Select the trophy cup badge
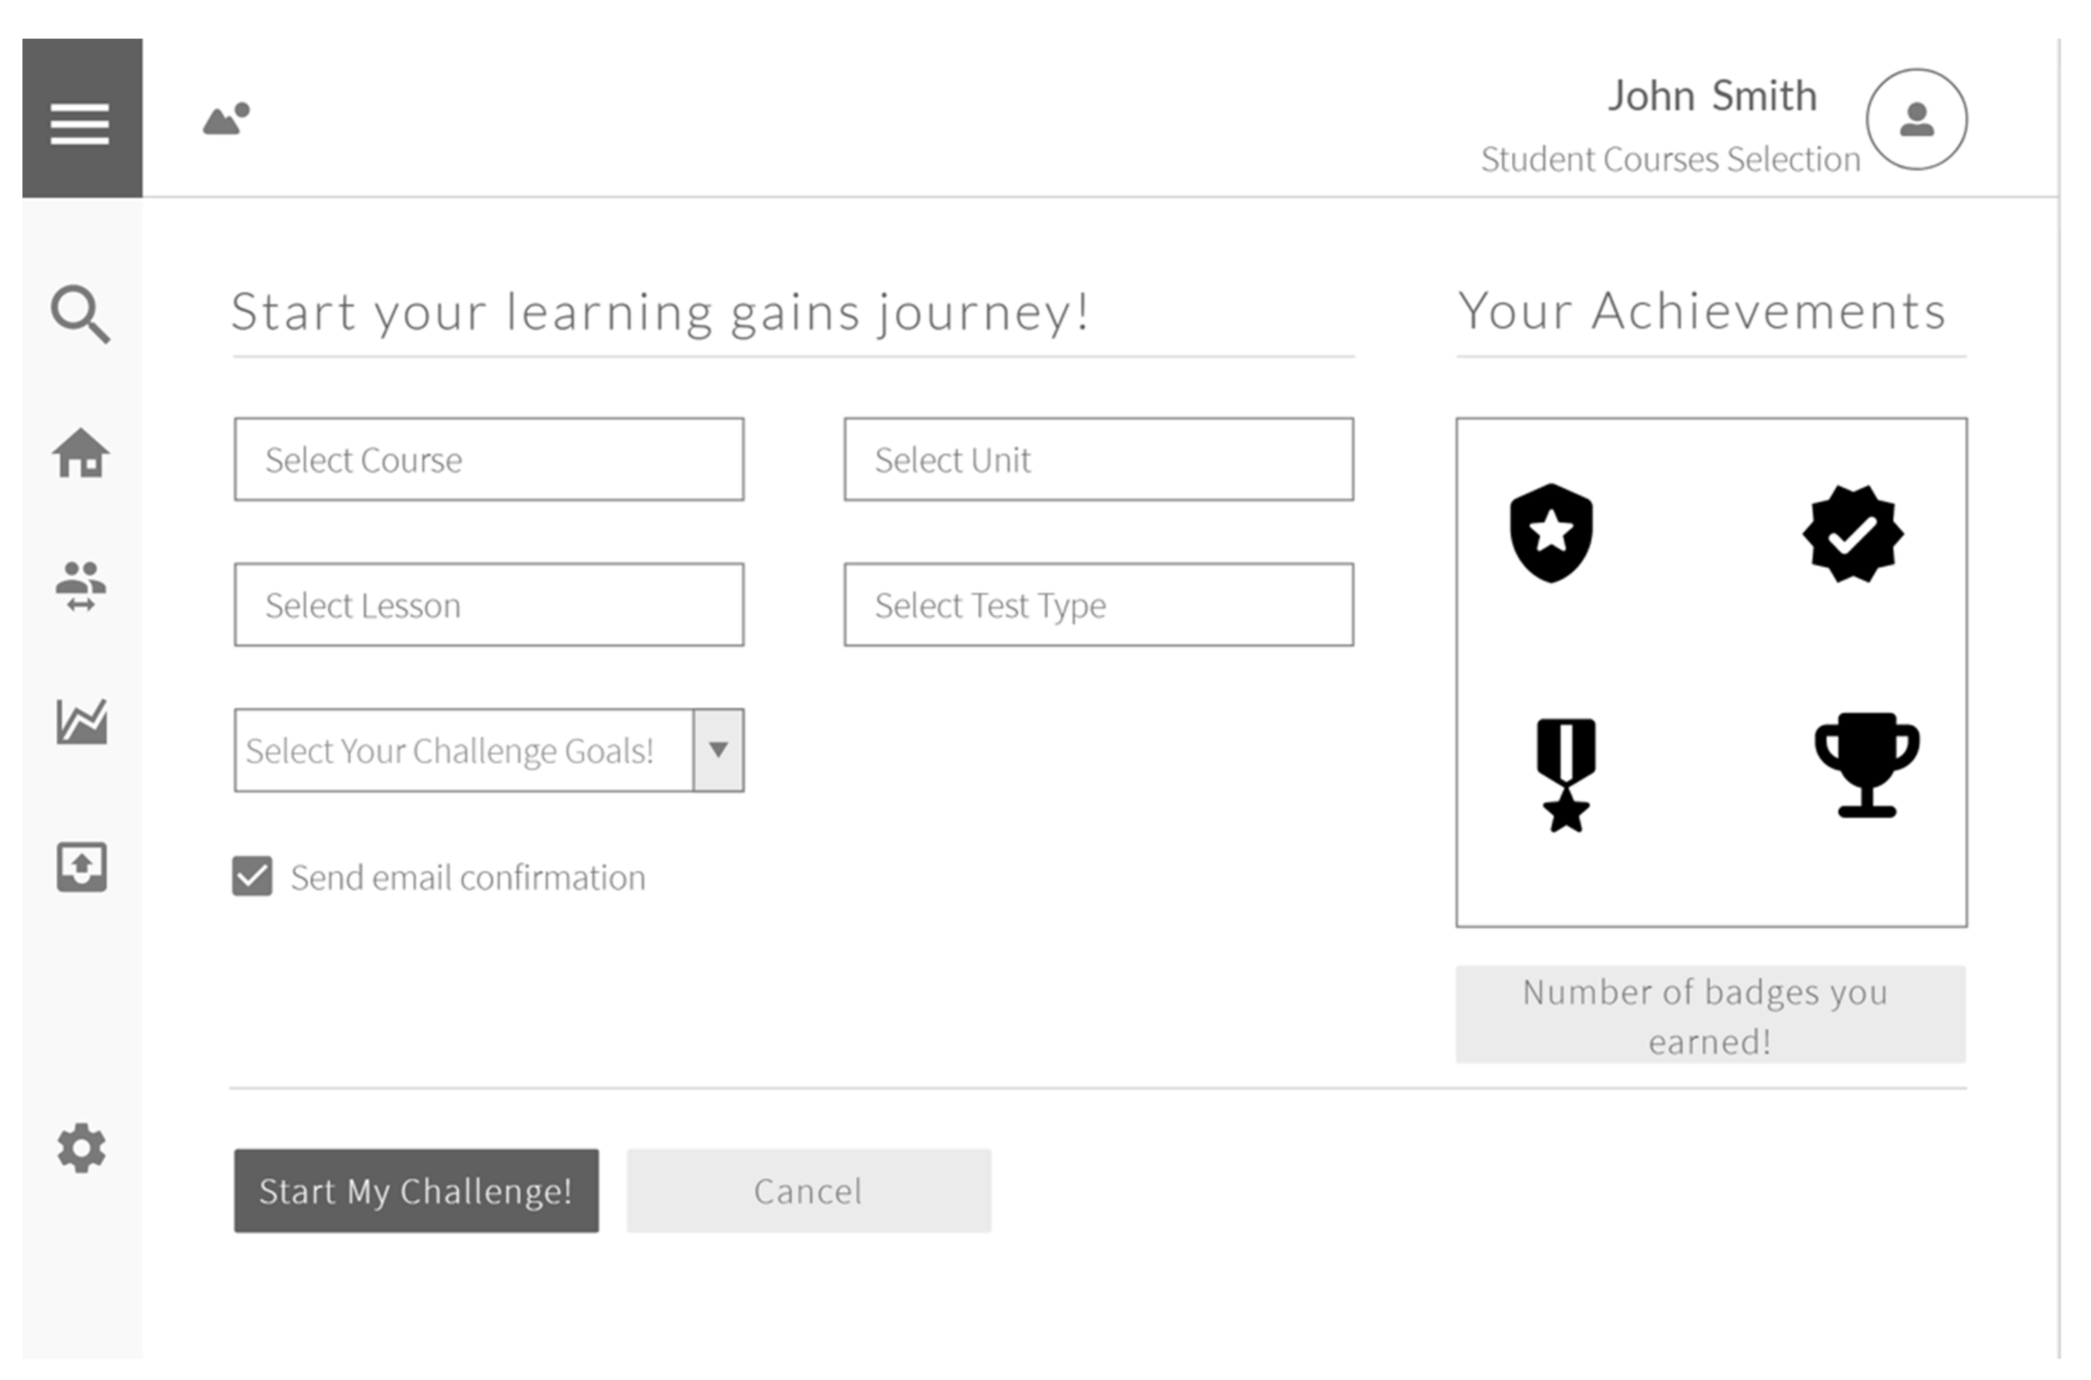Screen dimensions: 2091x1380 pos(1866,765)
